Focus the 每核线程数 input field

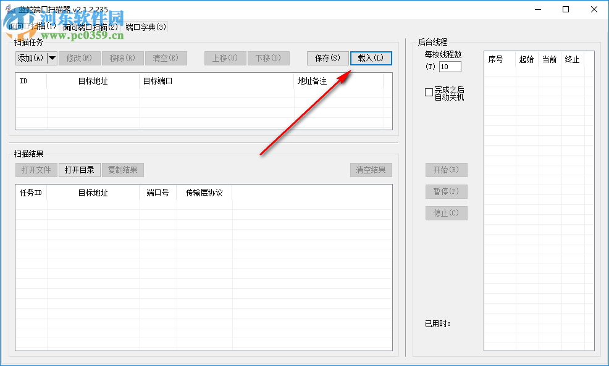pyautogui.click(x=450, y=67)
